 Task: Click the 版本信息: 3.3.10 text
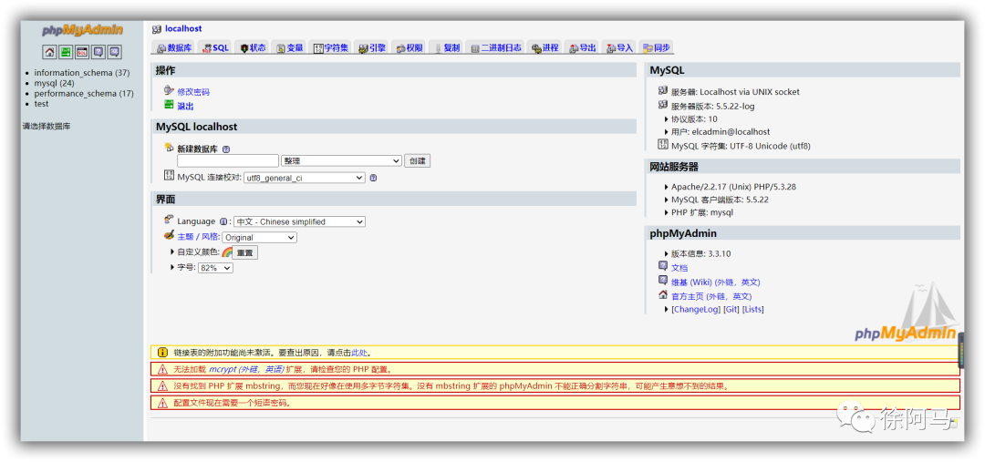click(700, 253)
